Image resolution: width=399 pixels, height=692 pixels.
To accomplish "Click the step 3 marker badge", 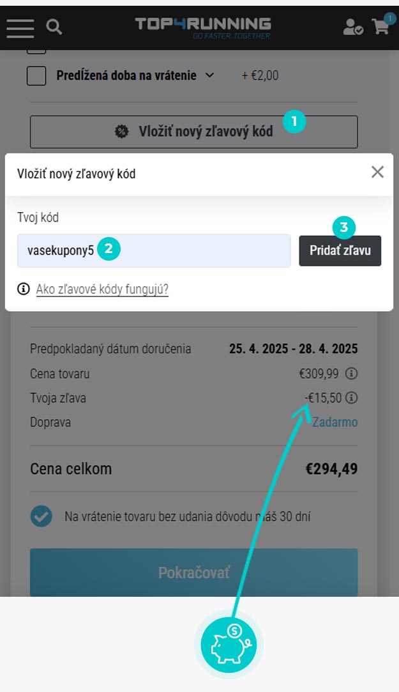I will pos(344,227).
